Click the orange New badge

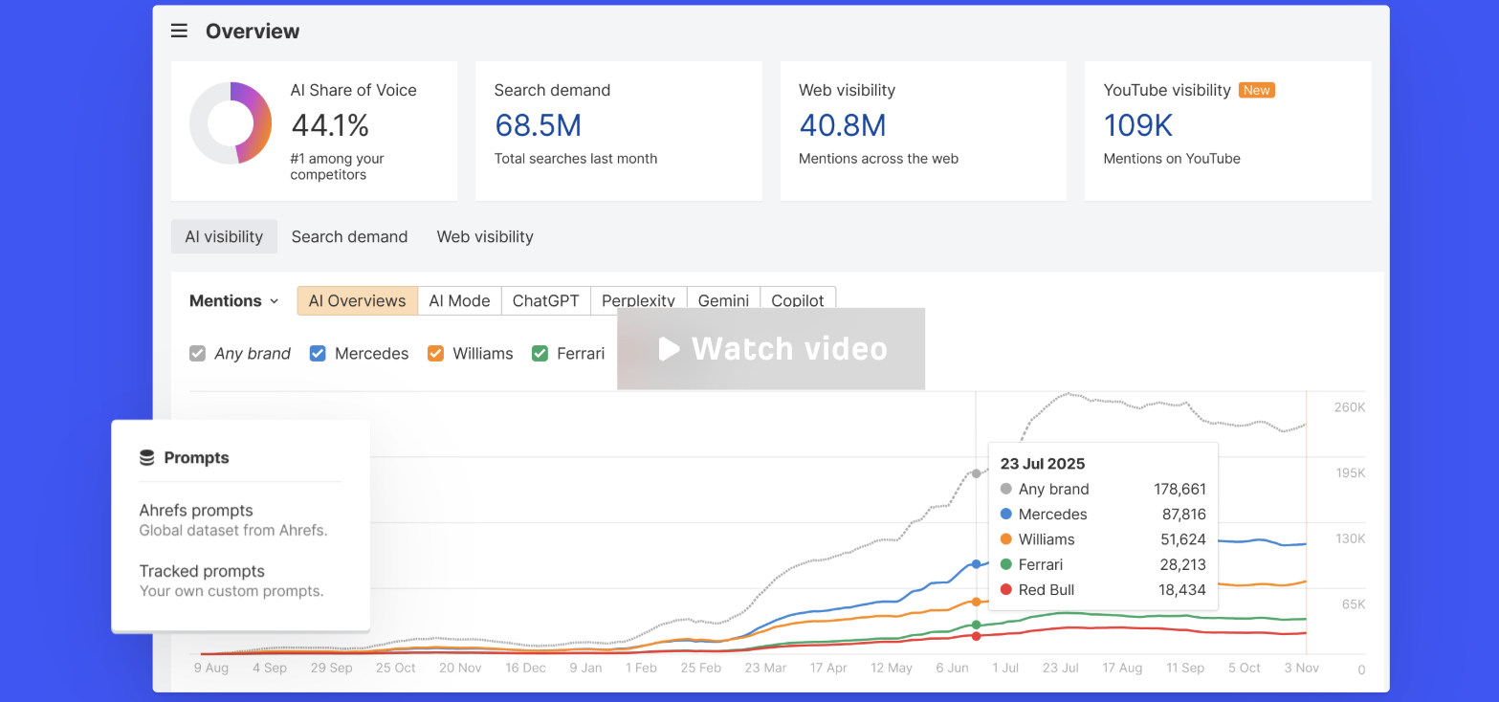pyautogui.click(x=1257, y=90)
